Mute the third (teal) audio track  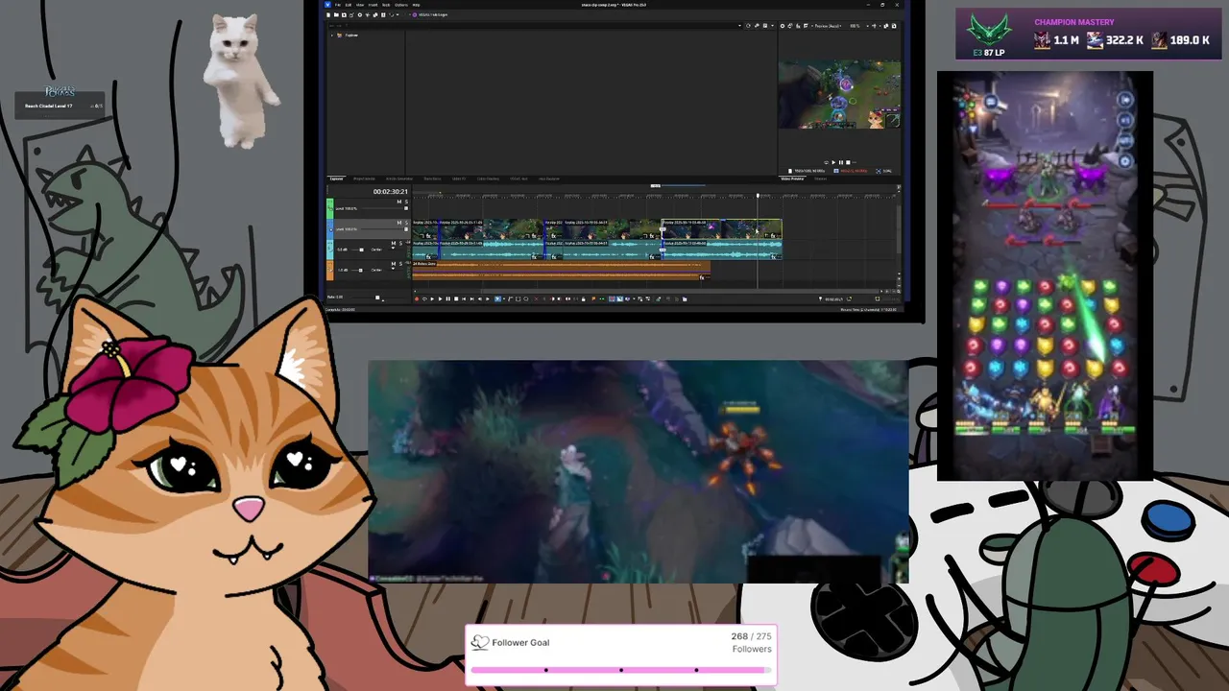pos(394,243)
